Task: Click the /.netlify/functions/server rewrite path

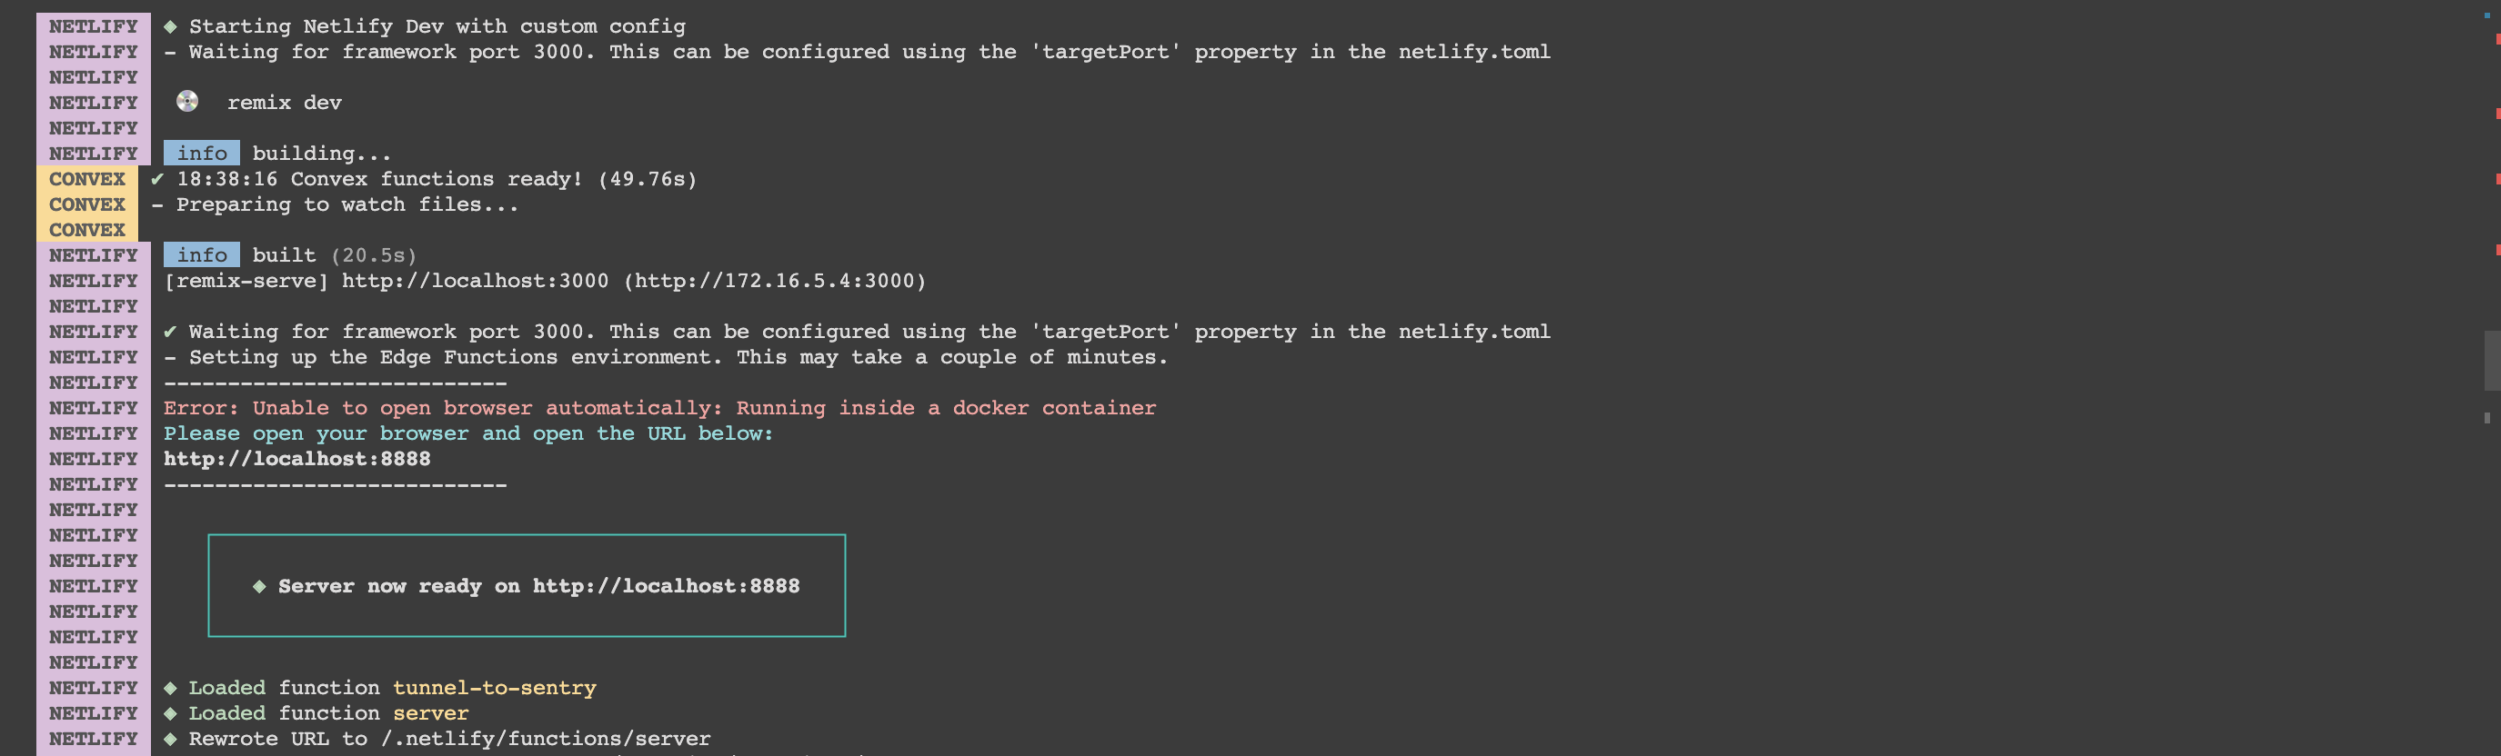Action: [546, 739]
